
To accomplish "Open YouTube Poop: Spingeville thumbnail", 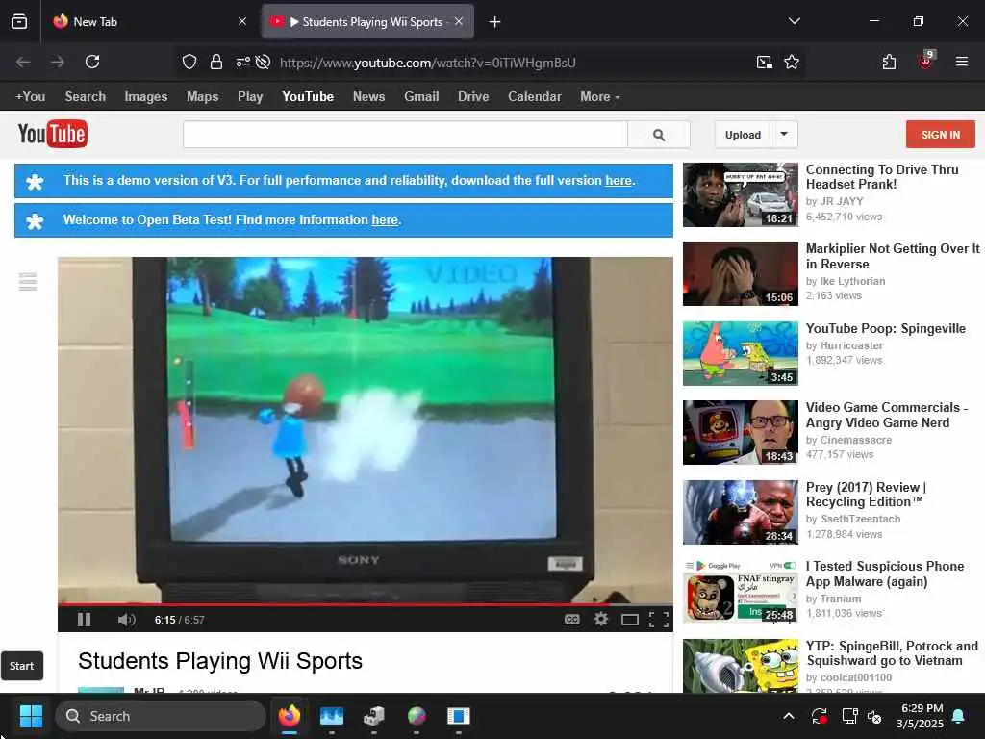I will tap(741, 353).
